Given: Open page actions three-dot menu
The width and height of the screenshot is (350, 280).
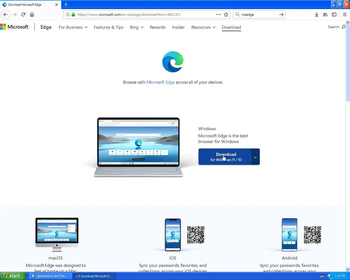Looking at the screenshot, I should pos(218,14).
